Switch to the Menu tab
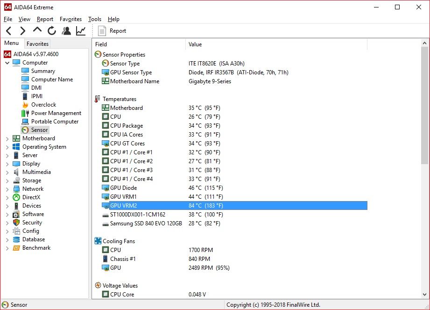This screenshot has height=310, width=430. 12,43
